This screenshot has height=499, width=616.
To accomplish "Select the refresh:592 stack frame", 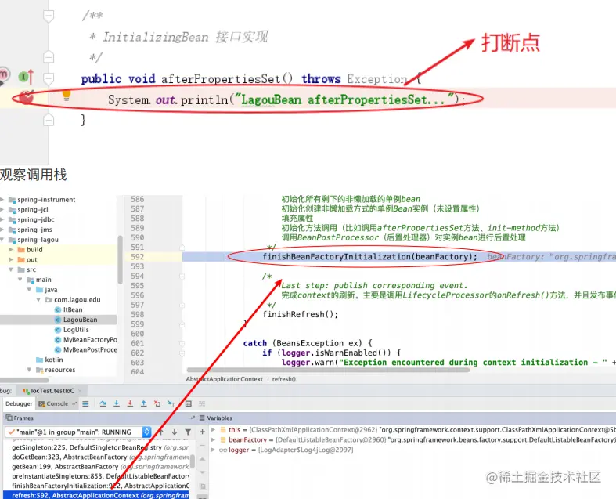I will click(x=96, y=495).
